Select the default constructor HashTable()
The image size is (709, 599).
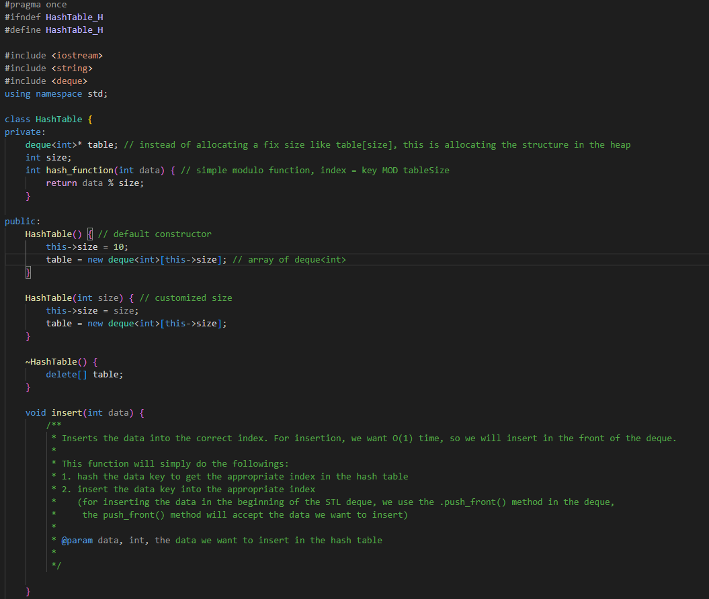(x=52, y=234)
